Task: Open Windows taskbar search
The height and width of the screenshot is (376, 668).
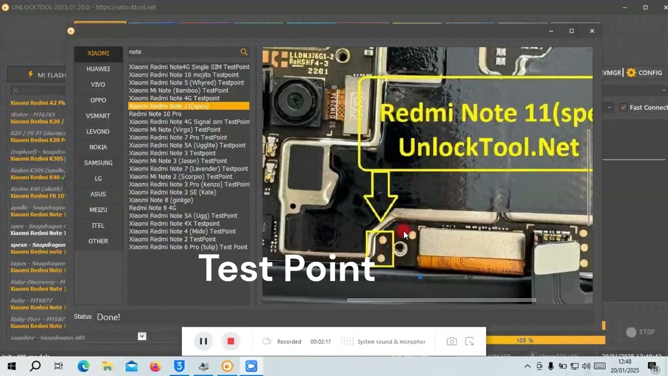Action: pos(35,367)
